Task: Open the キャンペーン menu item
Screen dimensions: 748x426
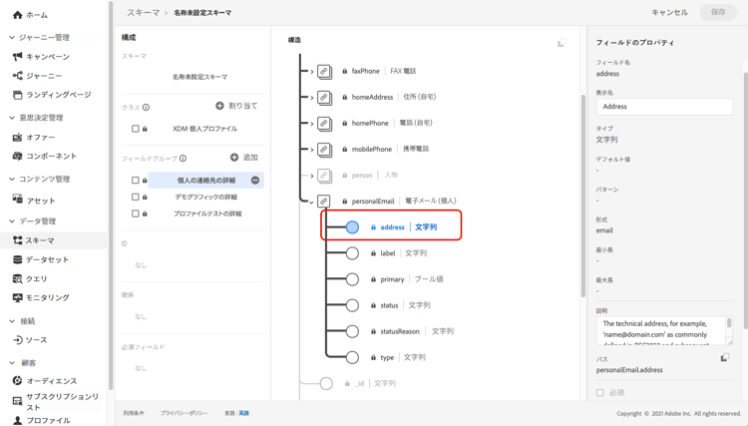Action: [48, 57]
